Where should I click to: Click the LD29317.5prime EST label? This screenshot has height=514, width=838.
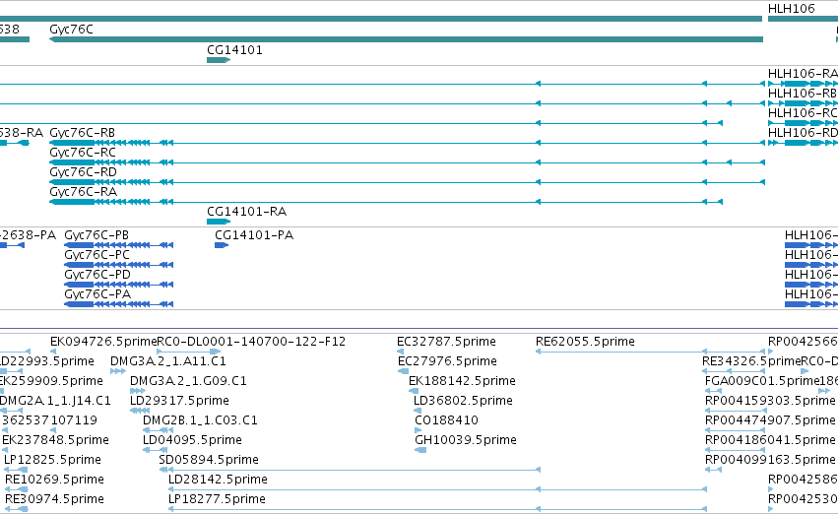(179, 402)
